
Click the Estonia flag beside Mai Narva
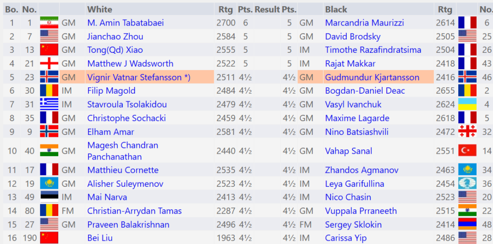point(49,197)
